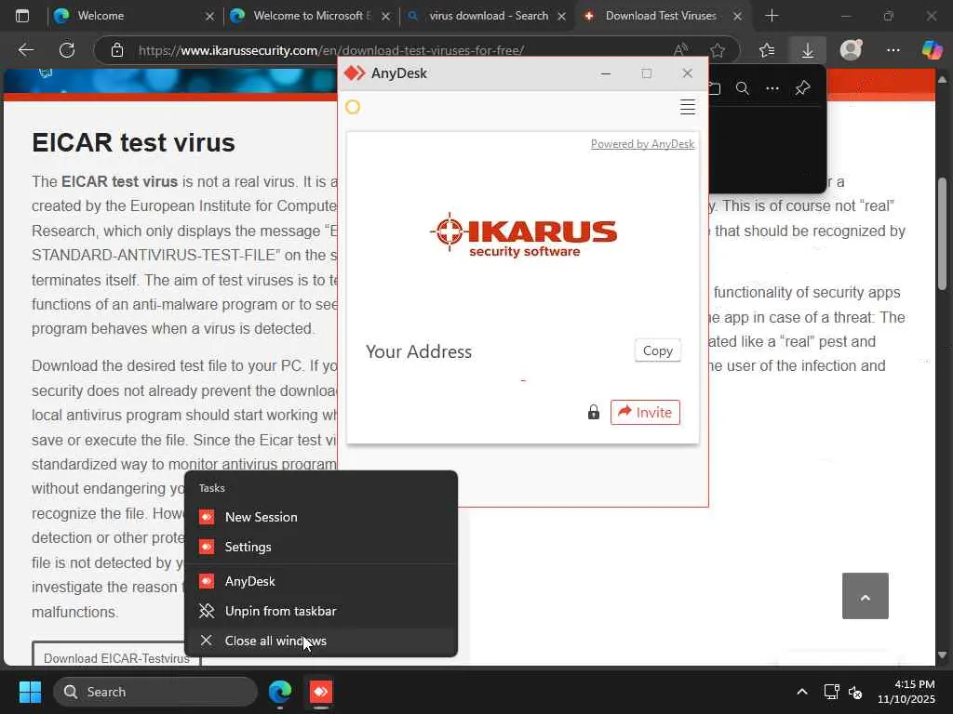
Task: Open the Edge profile avatar
Action: [851, 49]
